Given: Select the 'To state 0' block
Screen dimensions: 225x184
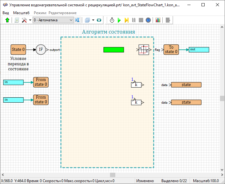Looking at the screenshot, I should pos(171,50).
